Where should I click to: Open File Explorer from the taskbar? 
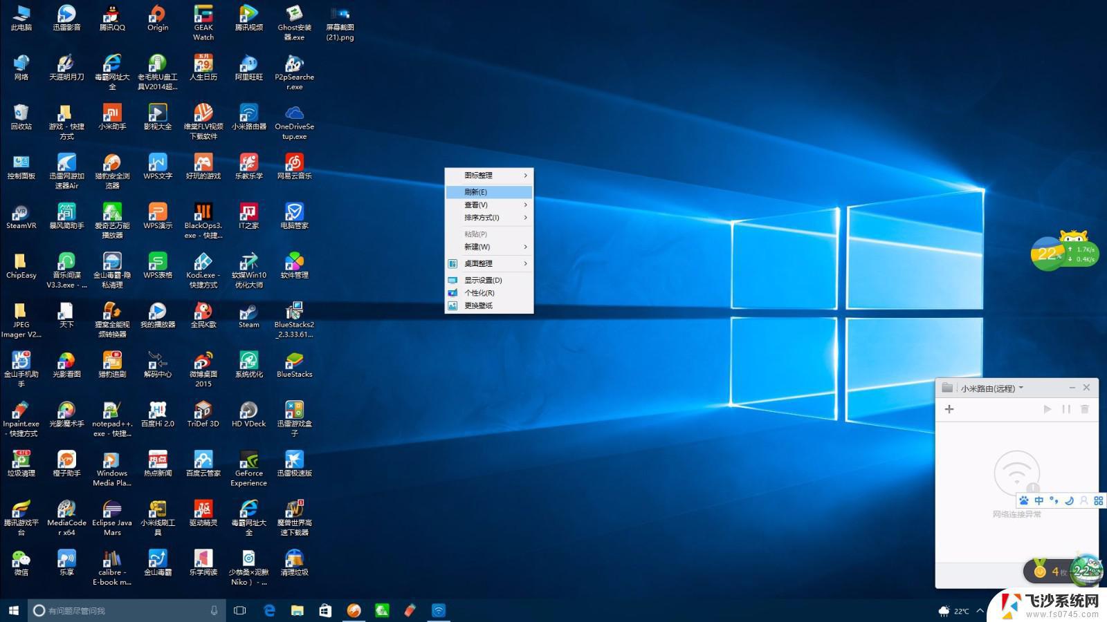point(298,610)
